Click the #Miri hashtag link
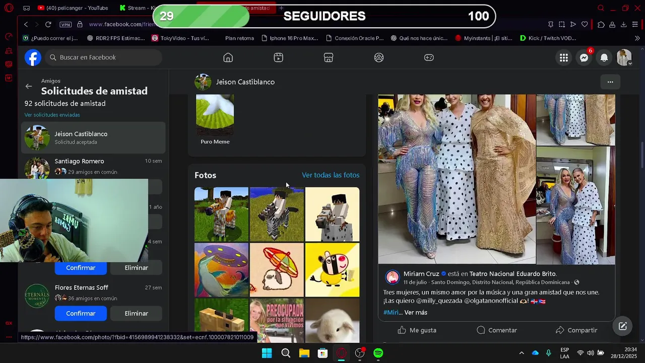This screenshot has height=363, width=645. click(x=391, y=313)
